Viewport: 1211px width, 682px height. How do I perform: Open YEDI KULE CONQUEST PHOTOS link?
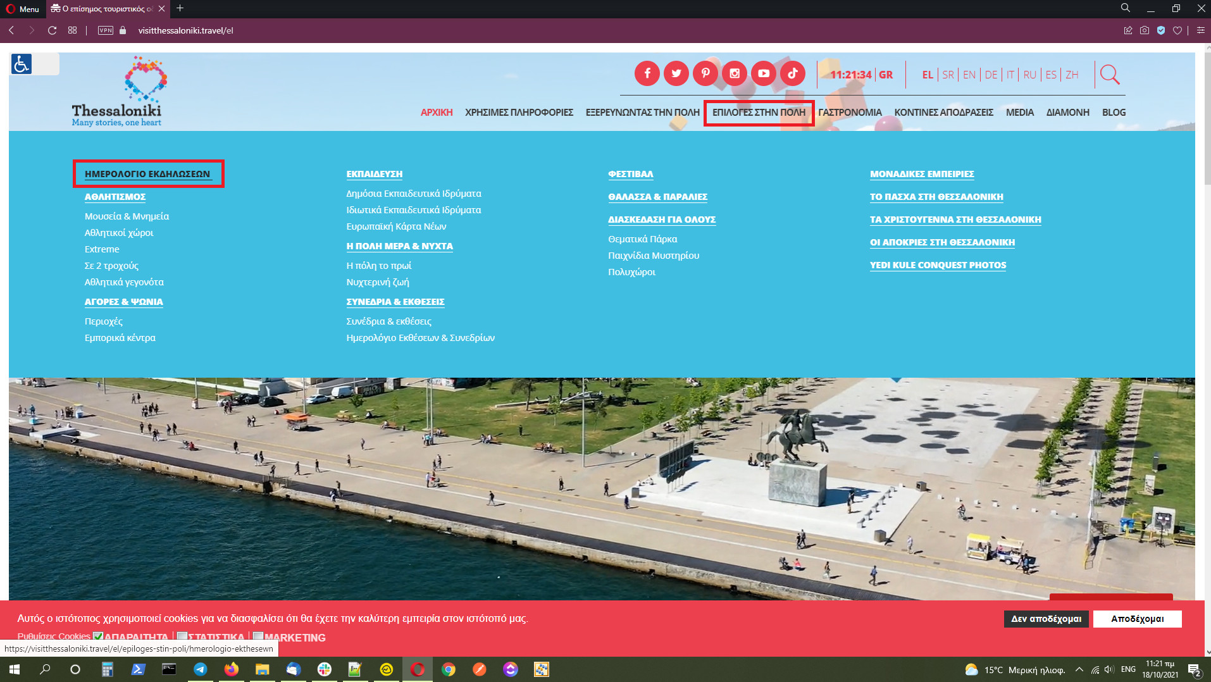938,265
